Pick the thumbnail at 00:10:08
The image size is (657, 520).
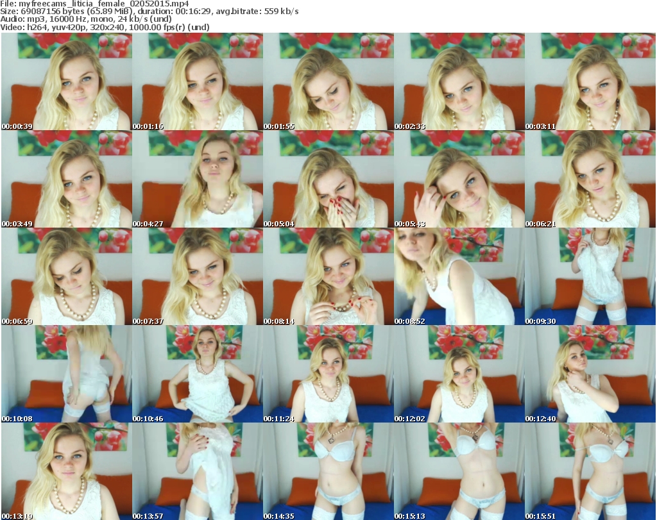(x=67, y=374)
